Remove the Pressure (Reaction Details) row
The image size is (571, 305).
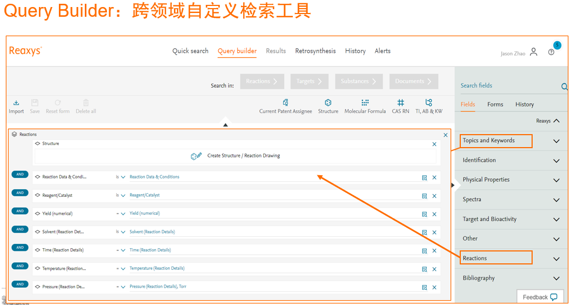tap(434, 287)
